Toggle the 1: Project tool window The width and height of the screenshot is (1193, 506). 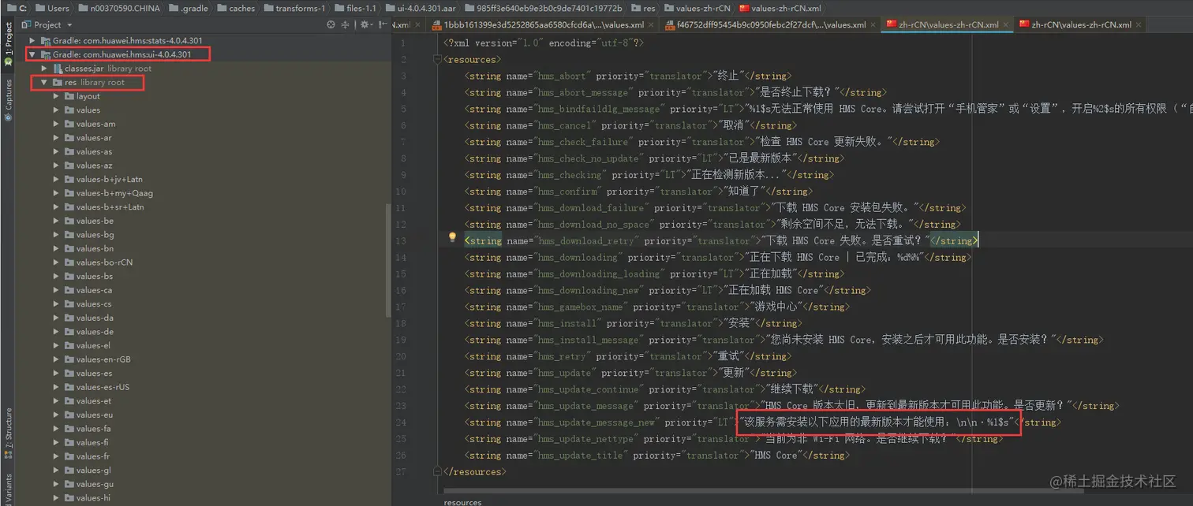click(x=8, y=43)
